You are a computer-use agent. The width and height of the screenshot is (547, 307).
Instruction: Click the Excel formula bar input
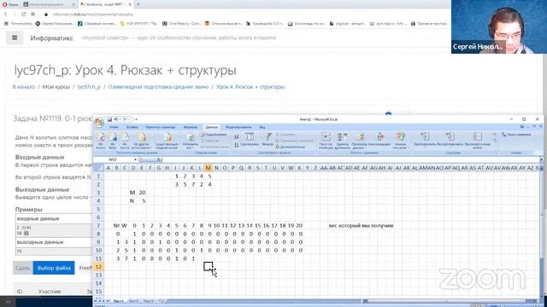(350, 159)
